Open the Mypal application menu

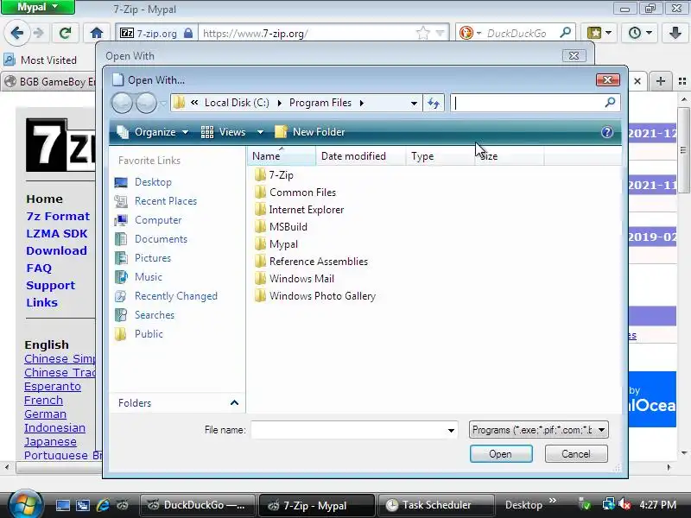pyautogui.click(x=38, y=7)
